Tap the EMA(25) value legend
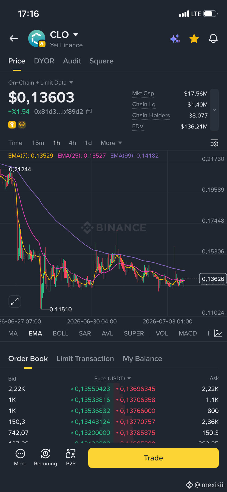The width and height of the screenshot is (227, 492). [82, 156]
